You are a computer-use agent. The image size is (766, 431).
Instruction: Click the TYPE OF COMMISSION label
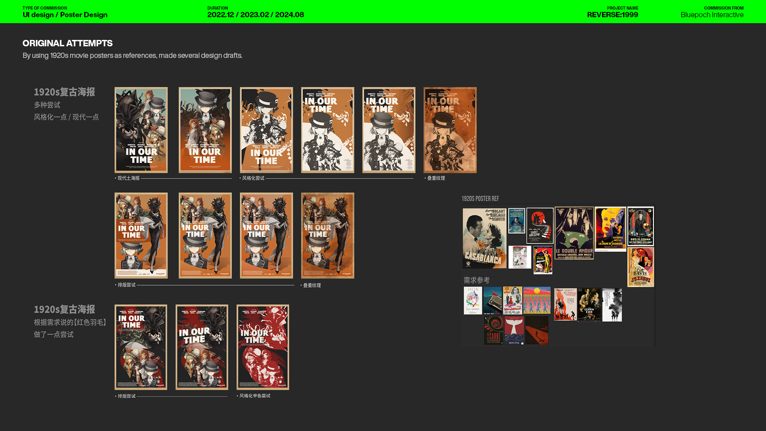pos(45,8)
